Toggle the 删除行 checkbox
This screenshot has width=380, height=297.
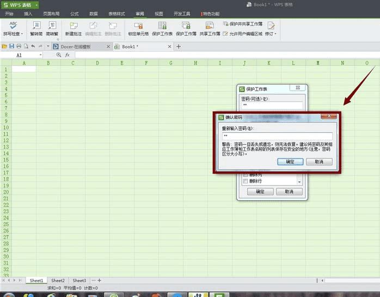246,181
